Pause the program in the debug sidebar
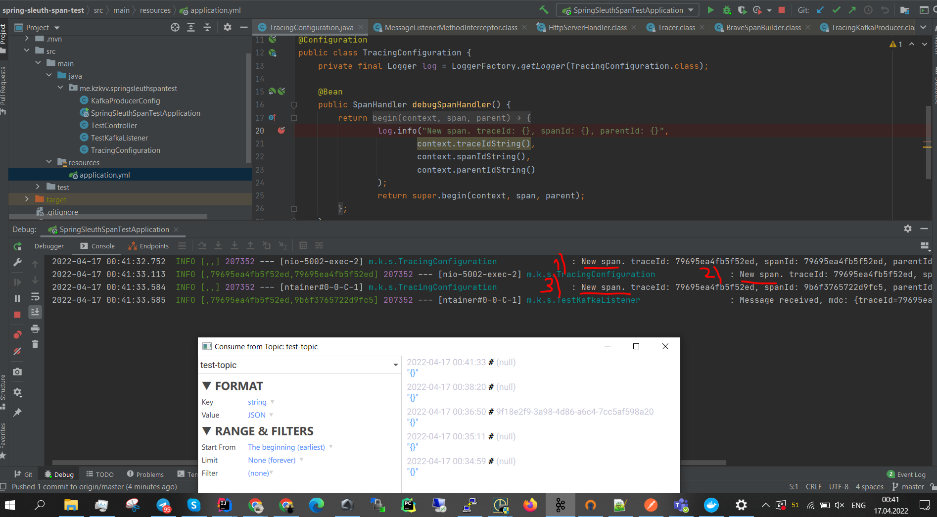The height and width of the screenshot is (517, 937). (17, 298)
